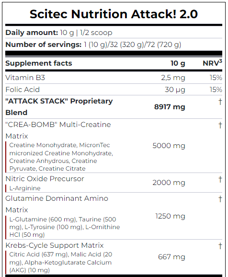The image size is (228, 277).
Task: Click the 30 µg Folic Acid amount
Action: coord(175,90)
